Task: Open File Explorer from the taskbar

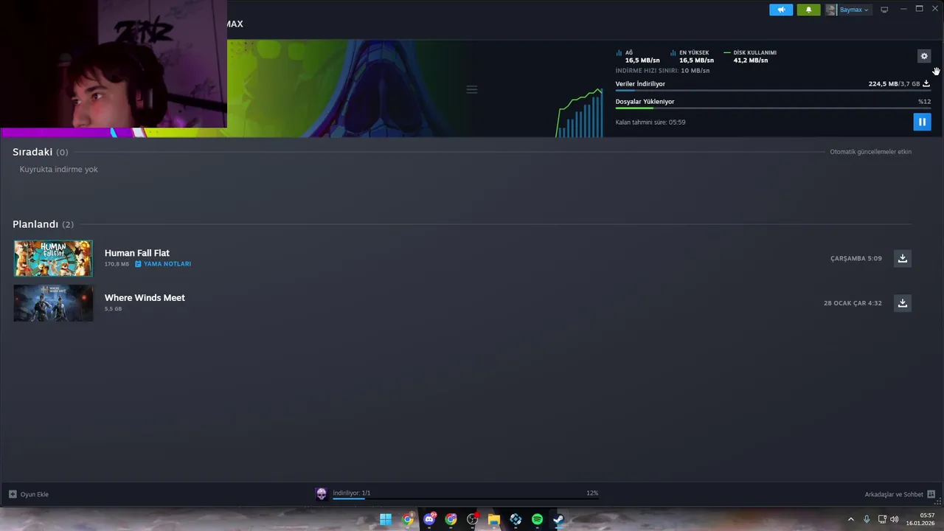Action: (494, 519)
